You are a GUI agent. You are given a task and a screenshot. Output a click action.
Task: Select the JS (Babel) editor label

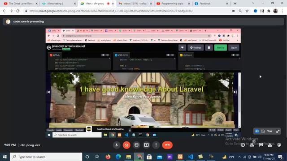point(186,55)
